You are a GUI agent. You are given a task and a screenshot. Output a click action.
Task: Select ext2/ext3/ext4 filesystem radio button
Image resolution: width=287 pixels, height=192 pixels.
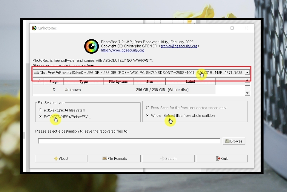tap(40, 110)
